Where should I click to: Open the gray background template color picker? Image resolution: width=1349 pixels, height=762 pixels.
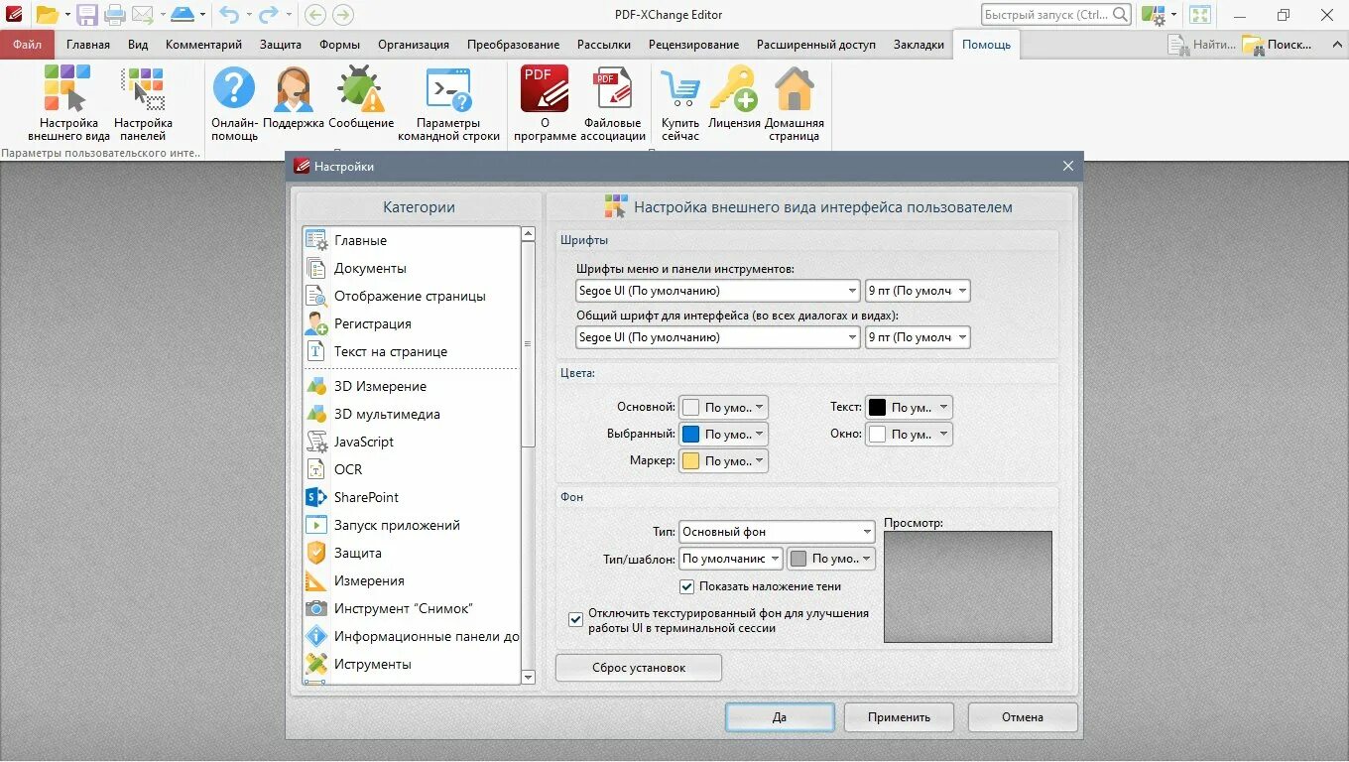pyautogui.click(x=831, y=559)
